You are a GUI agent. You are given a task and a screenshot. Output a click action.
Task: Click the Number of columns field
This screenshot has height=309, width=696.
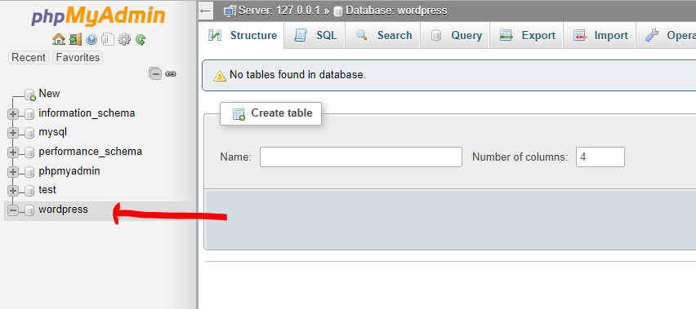600,157
